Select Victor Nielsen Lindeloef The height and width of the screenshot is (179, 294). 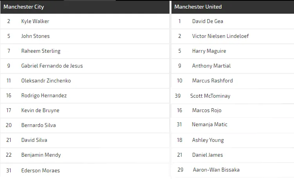coord(220,36)
